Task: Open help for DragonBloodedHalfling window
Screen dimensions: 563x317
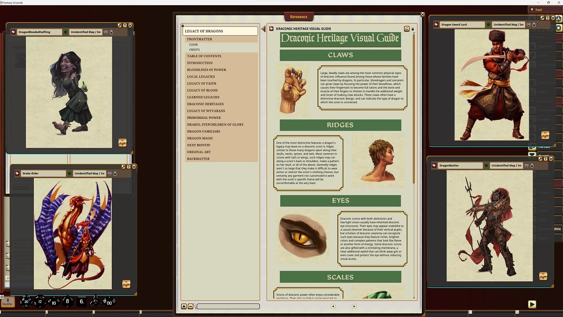Action: tap(125, 26)
